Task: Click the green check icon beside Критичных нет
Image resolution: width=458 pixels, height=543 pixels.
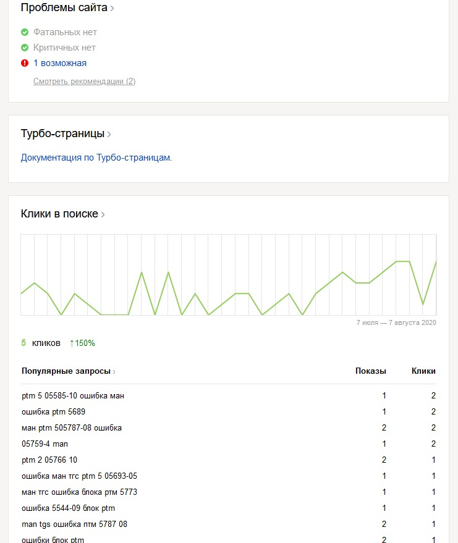Action: pos(25,48)
